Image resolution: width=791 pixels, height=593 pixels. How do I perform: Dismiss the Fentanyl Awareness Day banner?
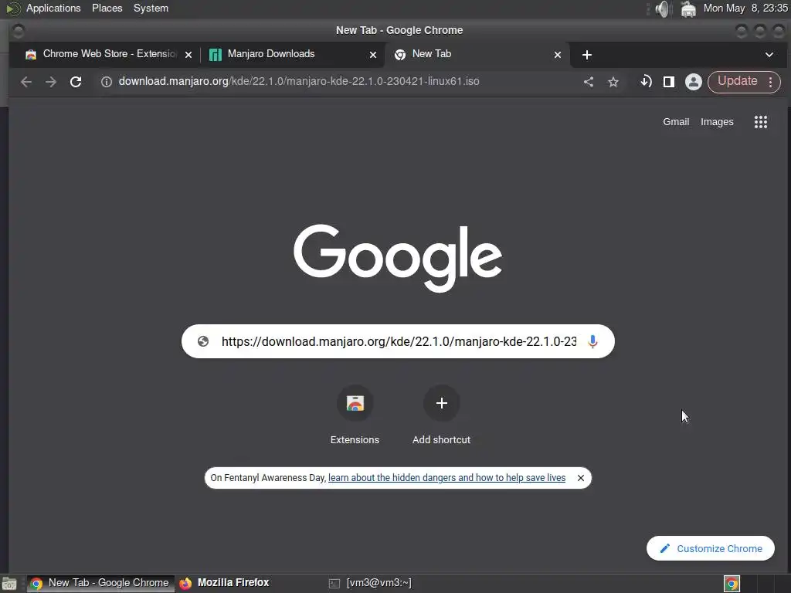[x=581, y=477]
